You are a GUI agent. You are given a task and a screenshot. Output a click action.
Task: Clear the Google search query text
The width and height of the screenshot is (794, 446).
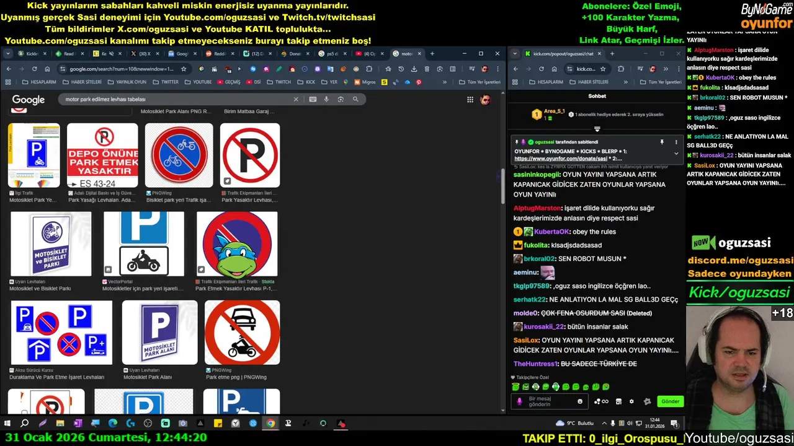pos(296,99)
